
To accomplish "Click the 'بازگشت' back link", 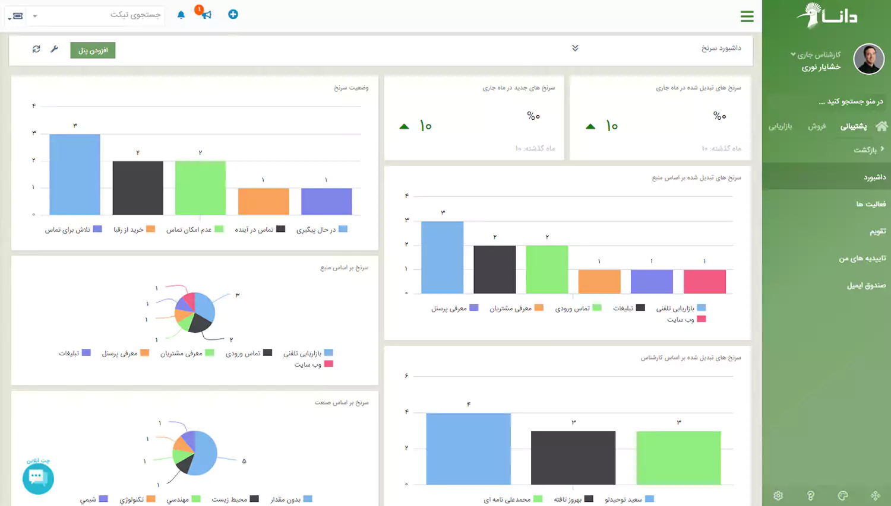I will 868,150.
